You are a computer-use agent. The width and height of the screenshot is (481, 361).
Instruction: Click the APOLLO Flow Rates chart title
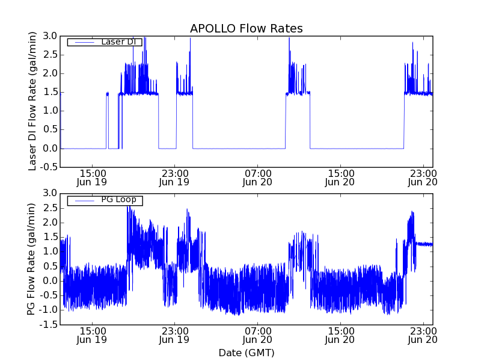click(x=246, y=29)
